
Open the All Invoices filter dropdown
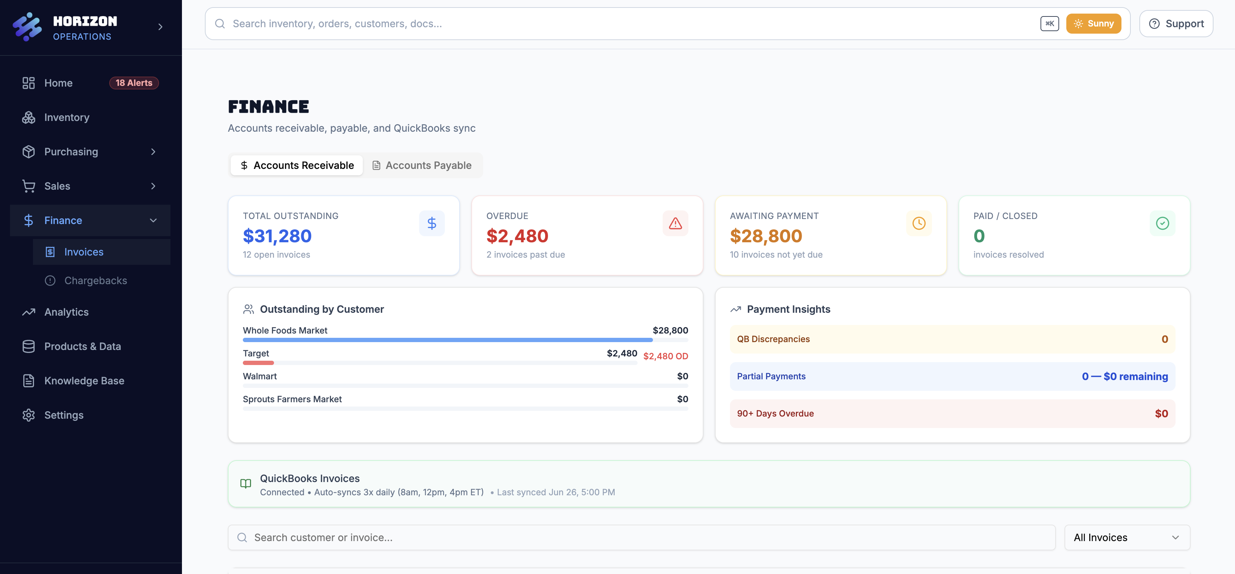coord(1127,537)
